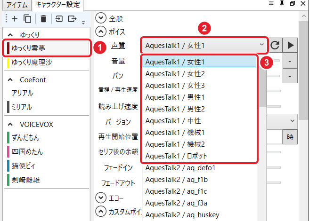Open the panel hamburger menu icon
309x221 pixels.
(x=271, y=3)
